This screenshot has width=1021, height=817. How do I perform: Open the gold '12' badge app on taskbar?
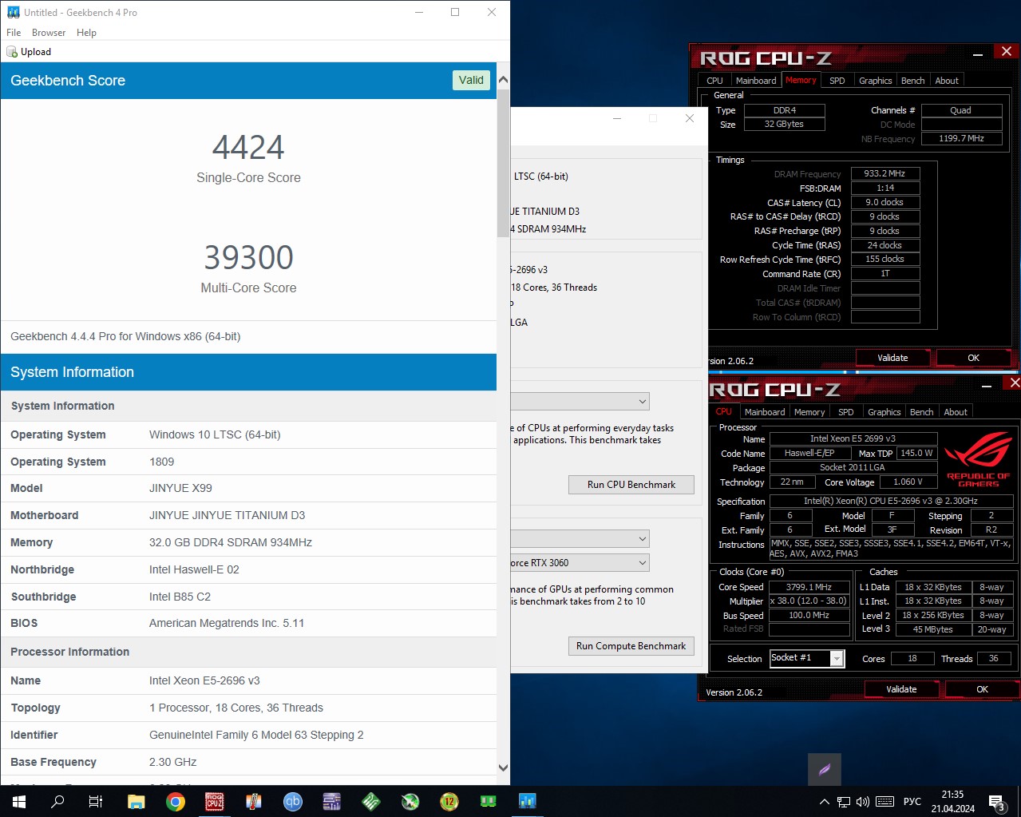point(449,801)
